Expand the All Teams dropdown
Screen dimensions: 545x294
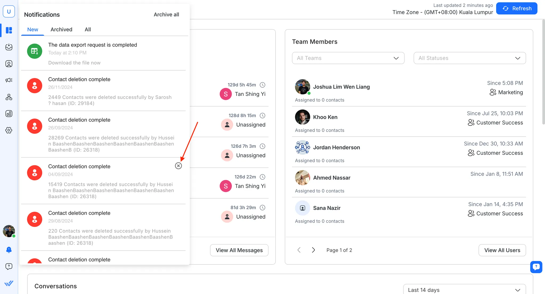tap(348, 58)
